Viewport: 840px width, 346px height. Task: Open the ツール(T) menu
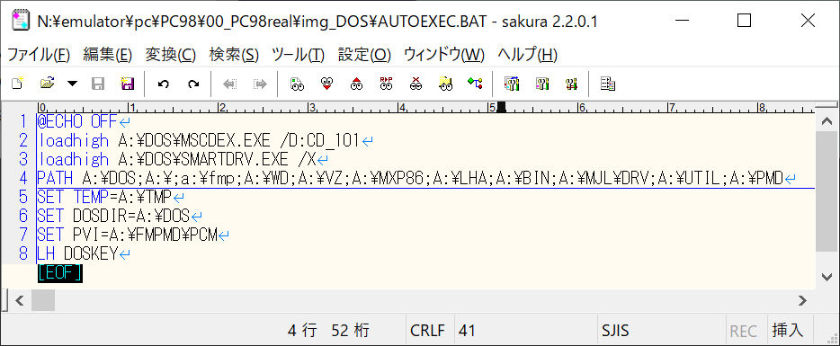(x=299, y=54)
